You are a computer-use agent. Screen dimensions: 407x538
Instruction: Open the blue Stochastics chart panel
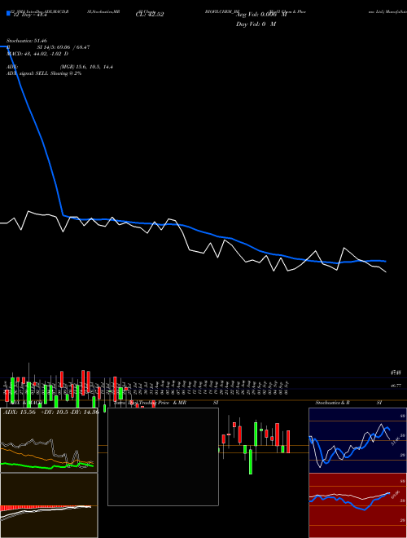coord(357,440)
